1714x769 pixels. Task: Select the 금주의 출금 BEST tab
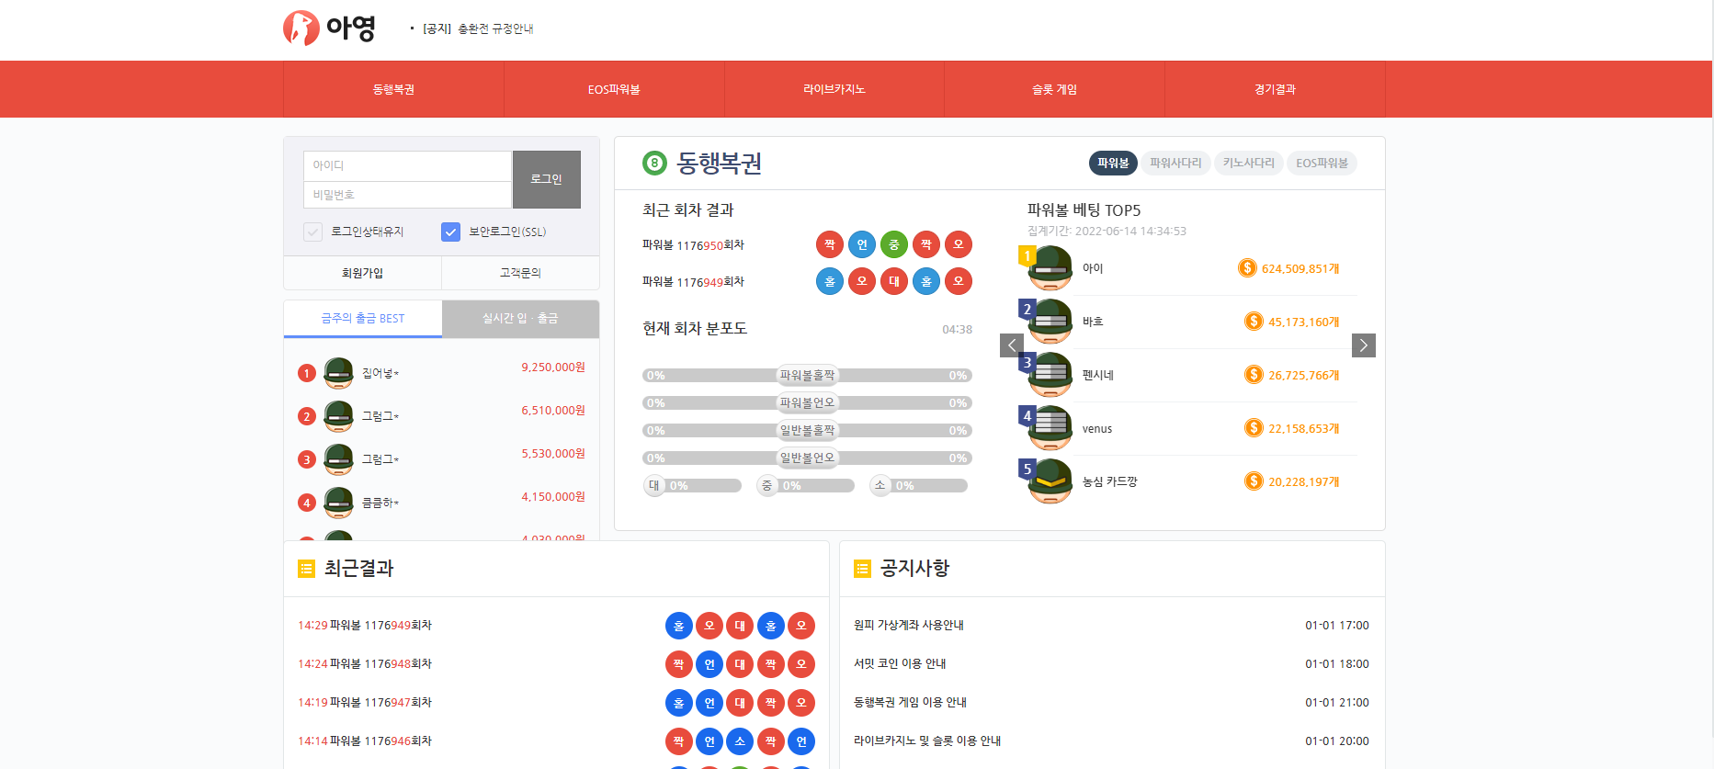coord(363,318)
